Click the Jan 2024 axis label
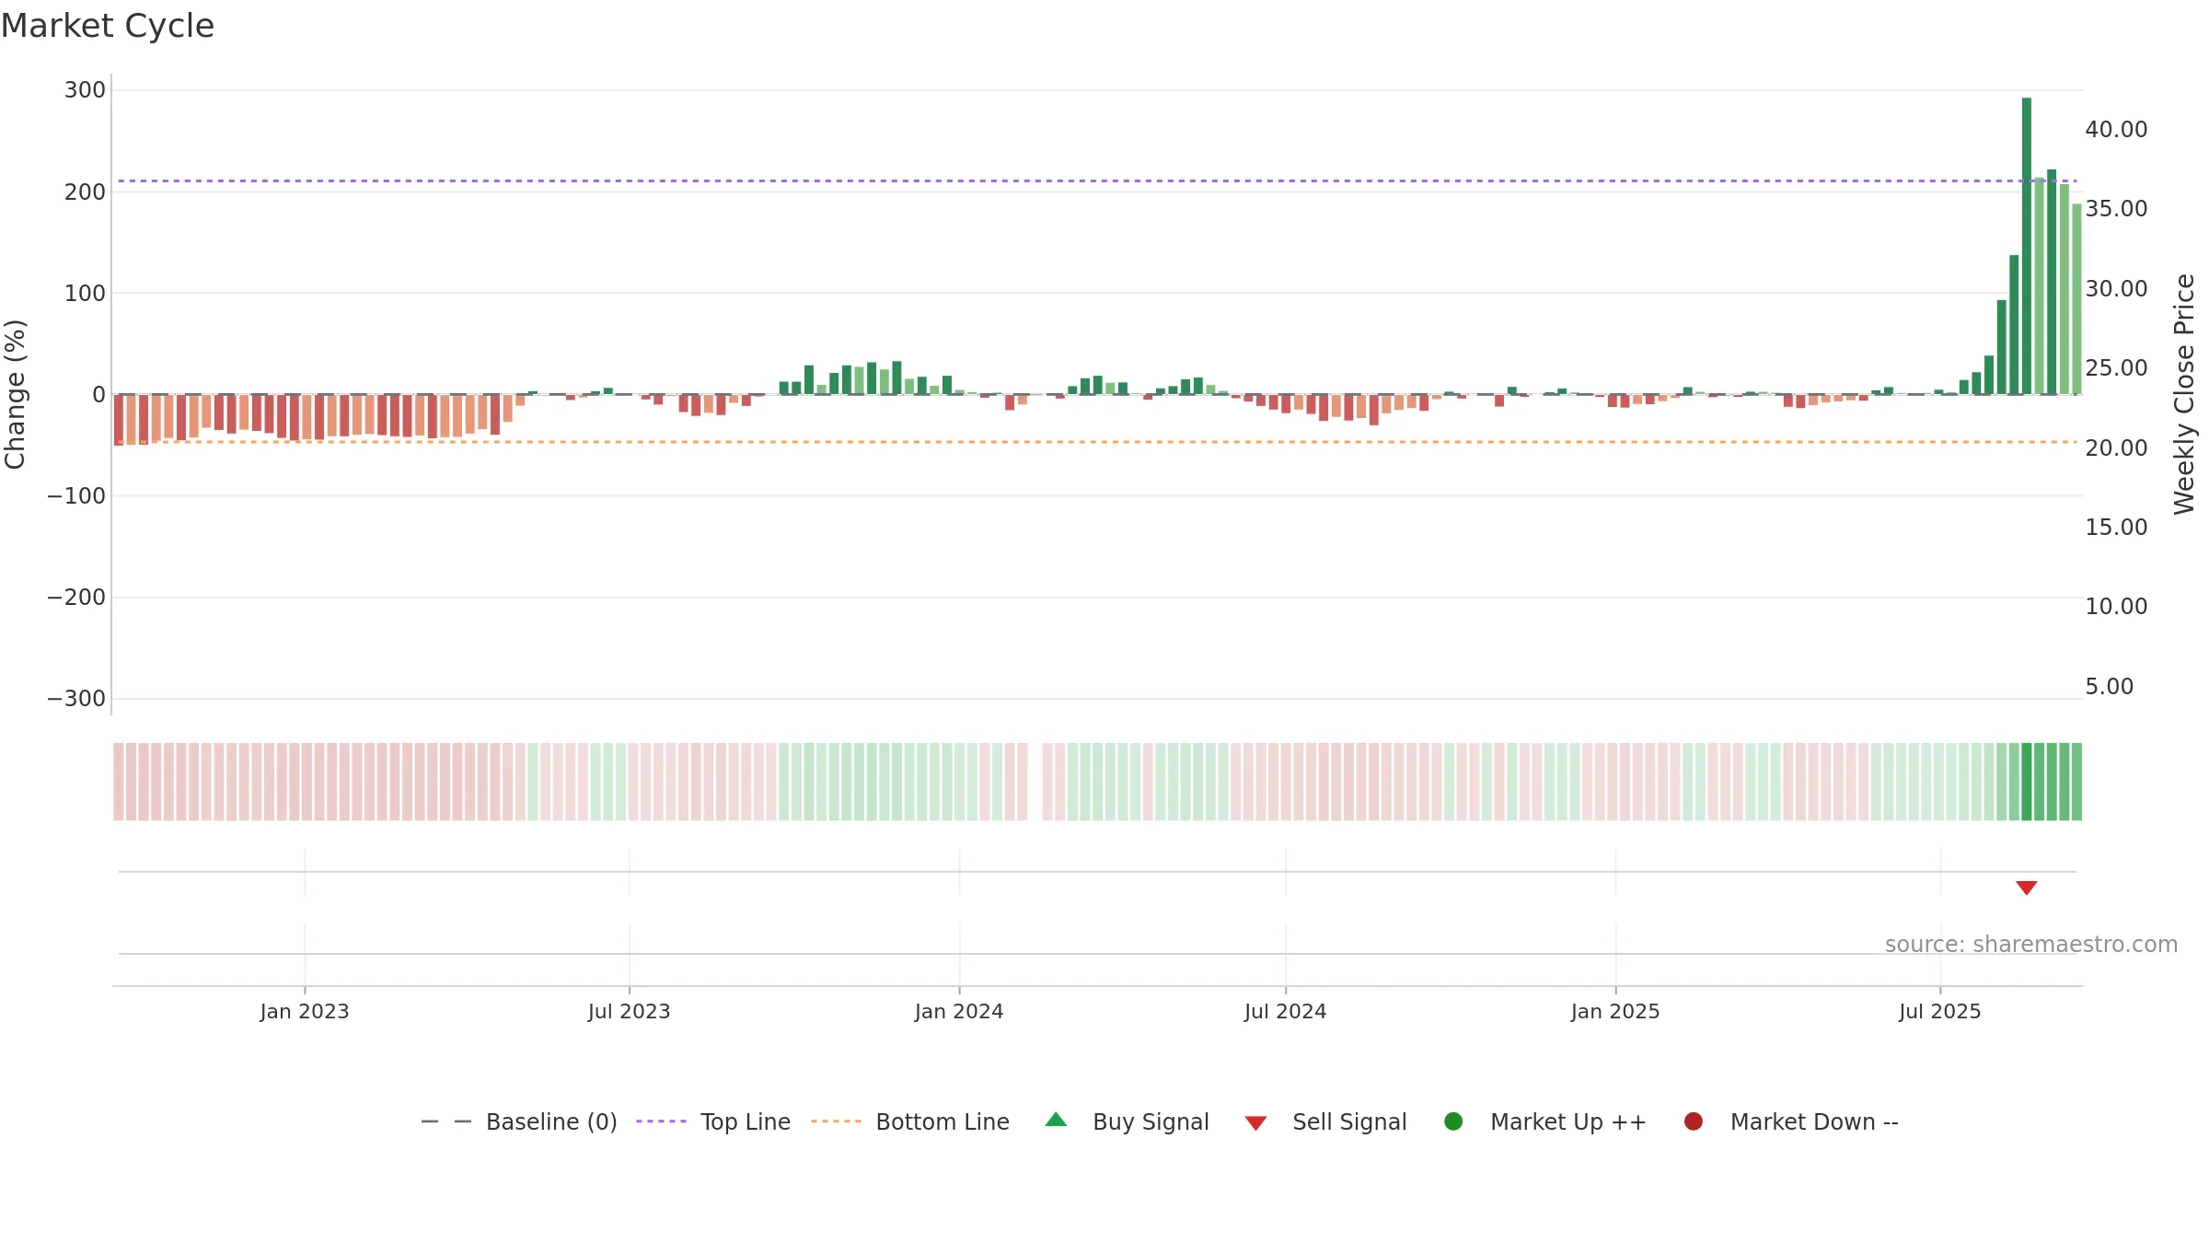The height and width of the screenshot is (1243, 2209). 959,1012
